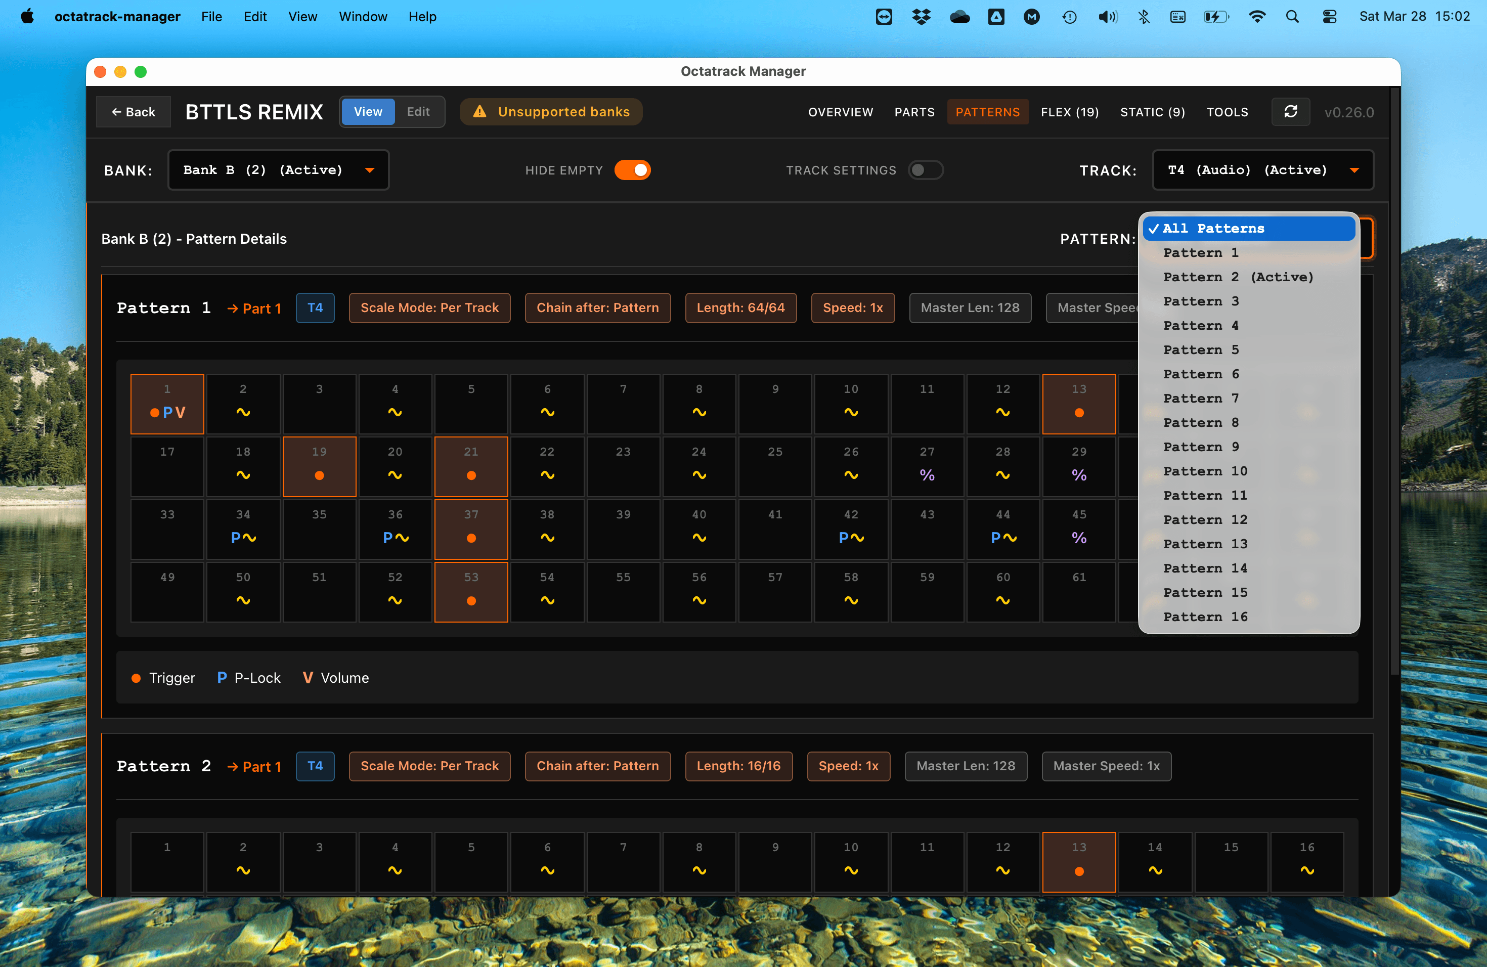Click the Back button
This screenshot has width=1487, height=967.
[133, 112]
